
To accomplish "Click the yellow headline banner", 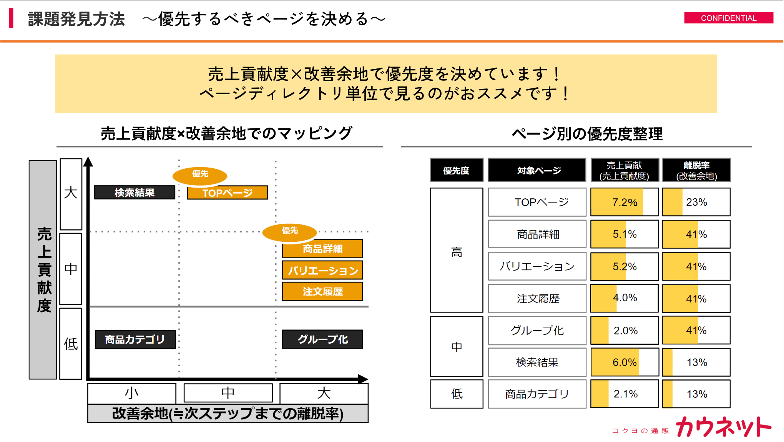I will click(x=386, y=83).
